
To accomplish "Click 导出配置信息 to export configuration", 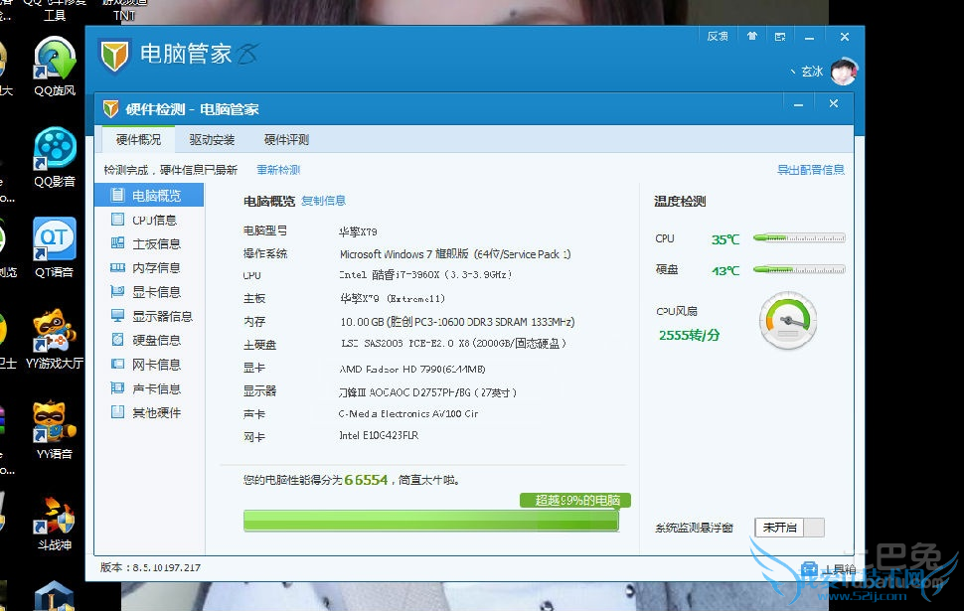I will coord(809,170).
